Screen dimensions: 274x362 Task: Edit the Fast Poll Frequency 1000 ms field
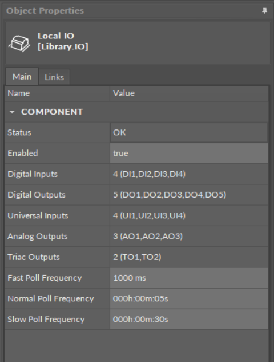pyautogui.click(x=189, y=278)
